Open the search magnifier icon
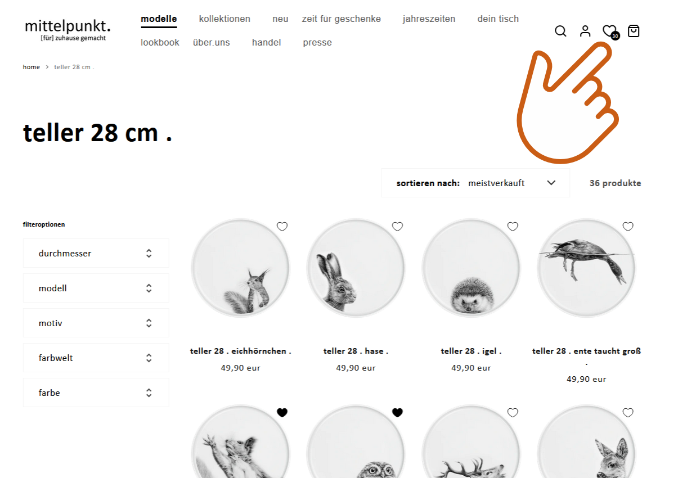 click(x=560, y=31)
